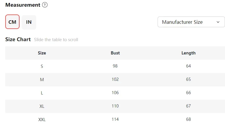Click the Measurement heading text

tap(23, 5)
